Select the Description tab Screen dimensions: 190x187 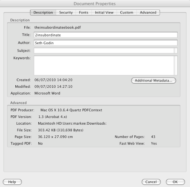pyautogui.click(x=43, y=12)
